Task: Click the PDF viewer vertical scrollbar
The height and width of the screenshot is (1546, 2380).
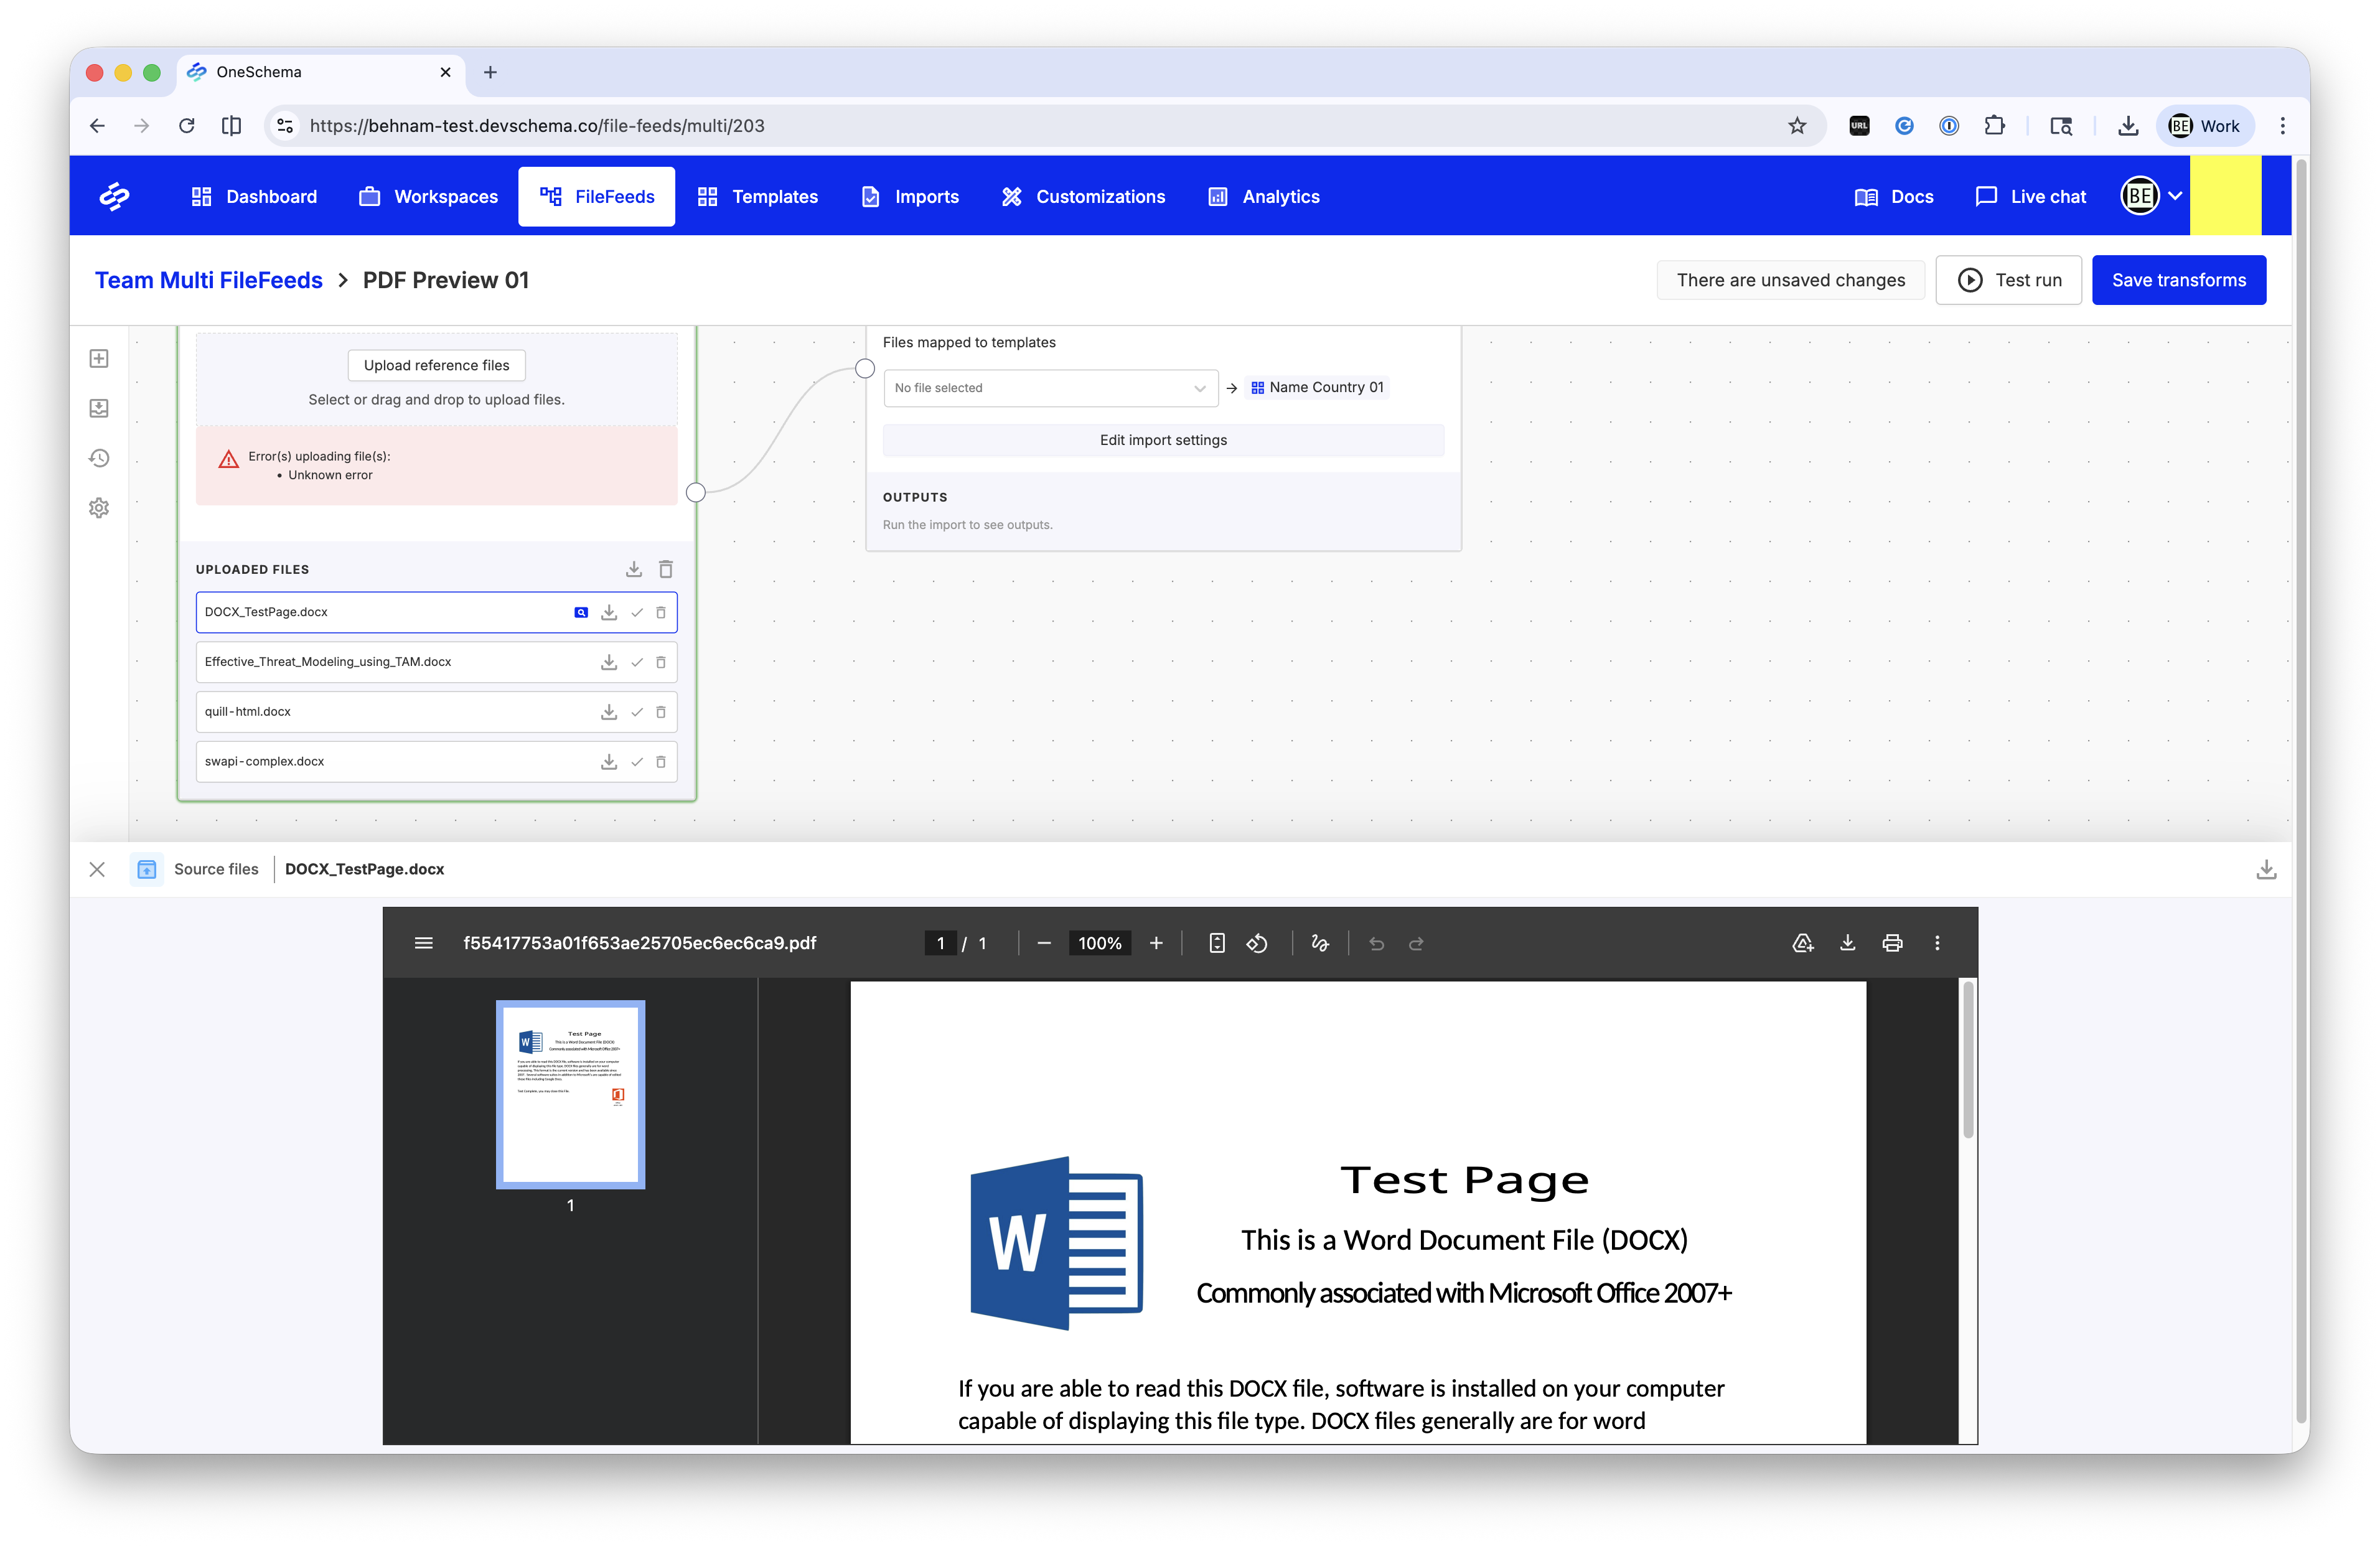Action: pos(1967,1060)
